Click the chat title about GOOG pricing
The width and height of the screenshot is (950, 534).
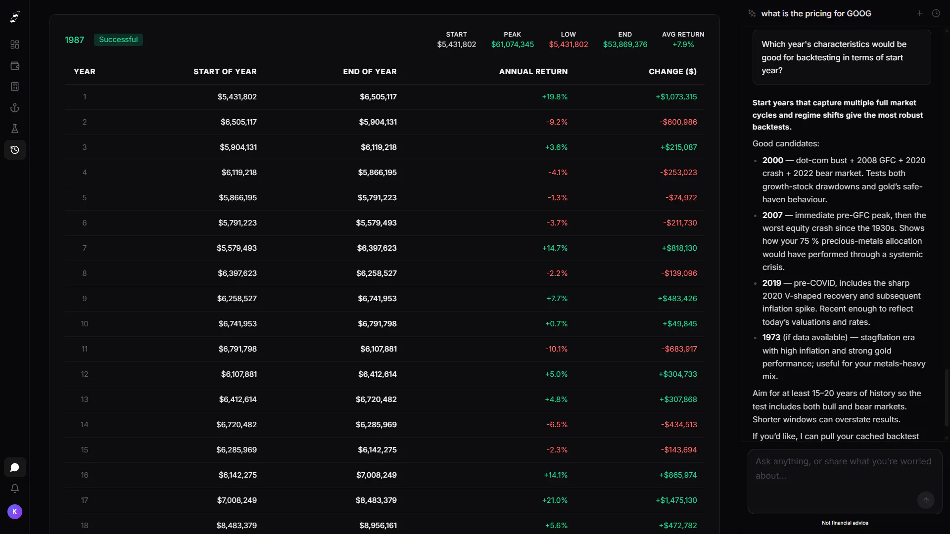816,13
